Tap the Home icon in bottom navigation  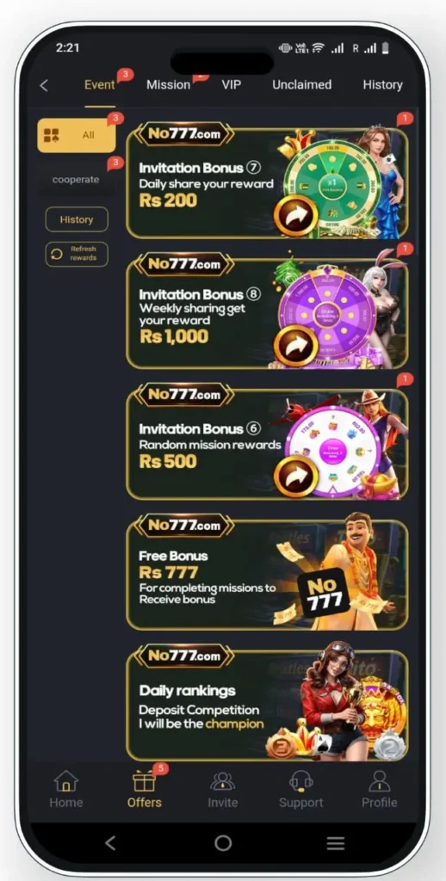[65, 781]
